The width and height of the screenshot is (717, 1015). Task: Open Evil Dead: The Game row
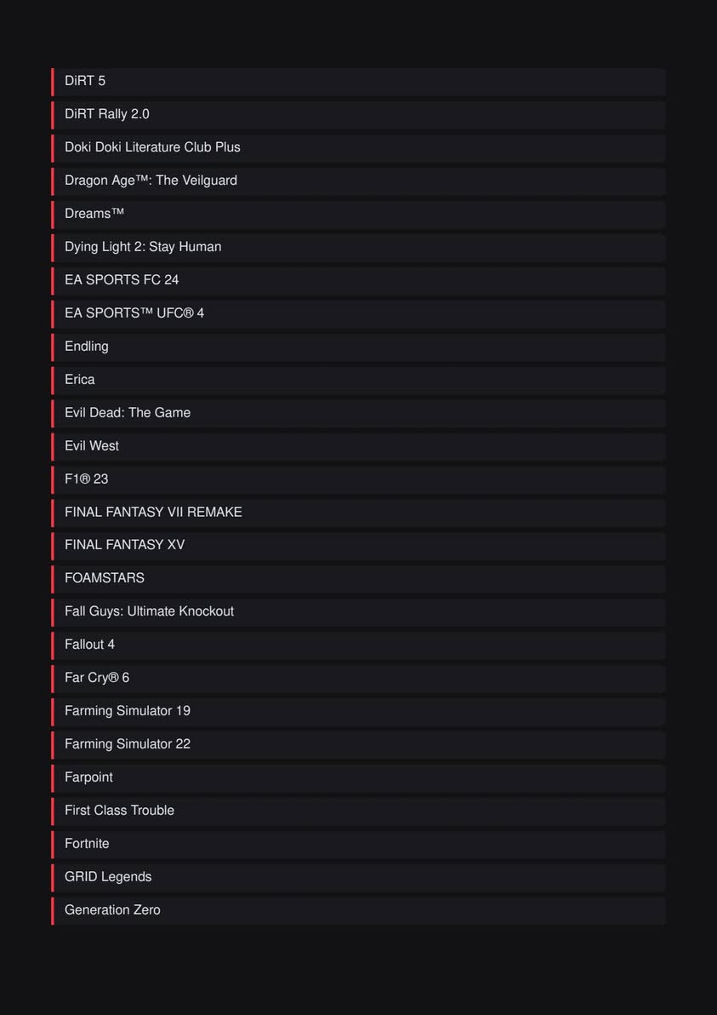[358, 413]
